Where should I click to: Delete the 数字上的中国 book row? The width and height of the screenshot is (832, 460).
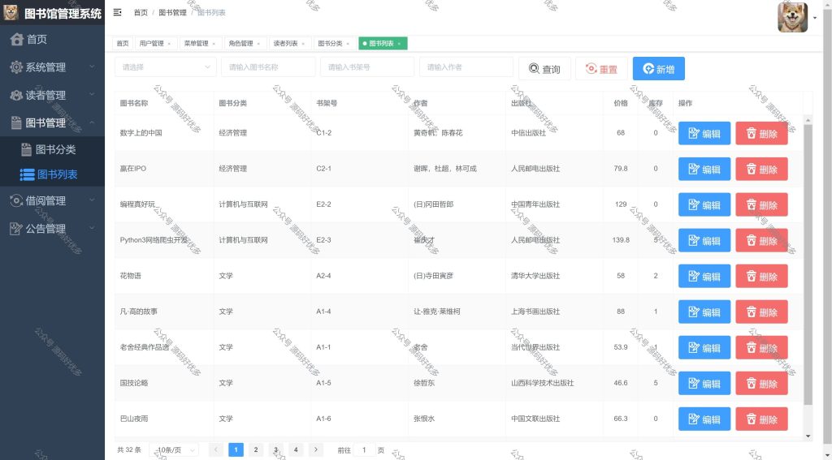pyautogui.click(x=761, y=134)
